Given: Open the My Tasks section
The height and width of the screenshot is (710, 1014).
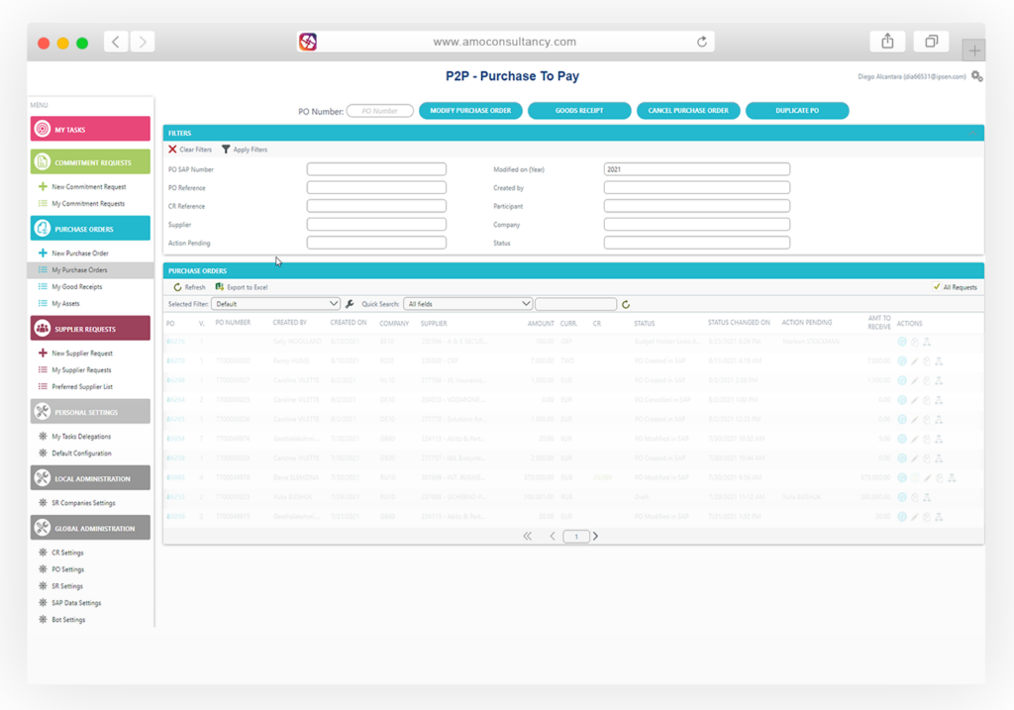Looking at the screenshot, I should pos(90,129).
